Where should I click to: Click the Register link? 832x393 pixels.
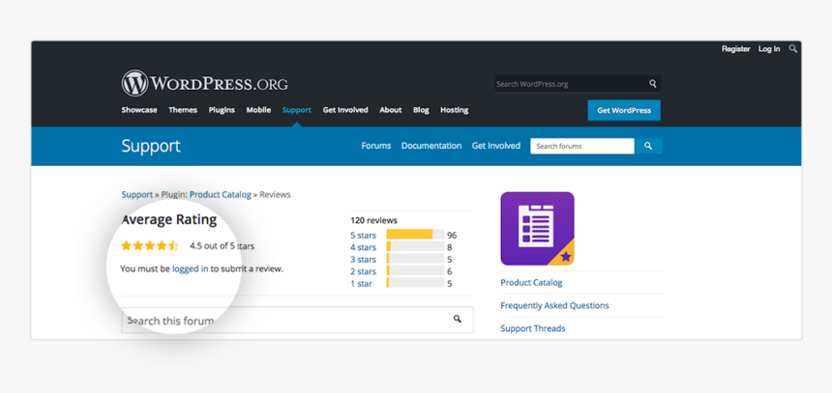(735, 49)
